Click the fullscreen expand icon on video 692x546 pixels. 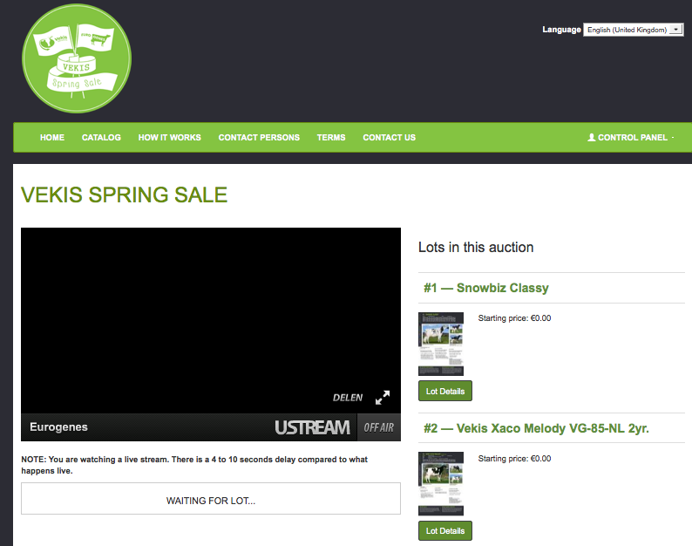(383, 398)
